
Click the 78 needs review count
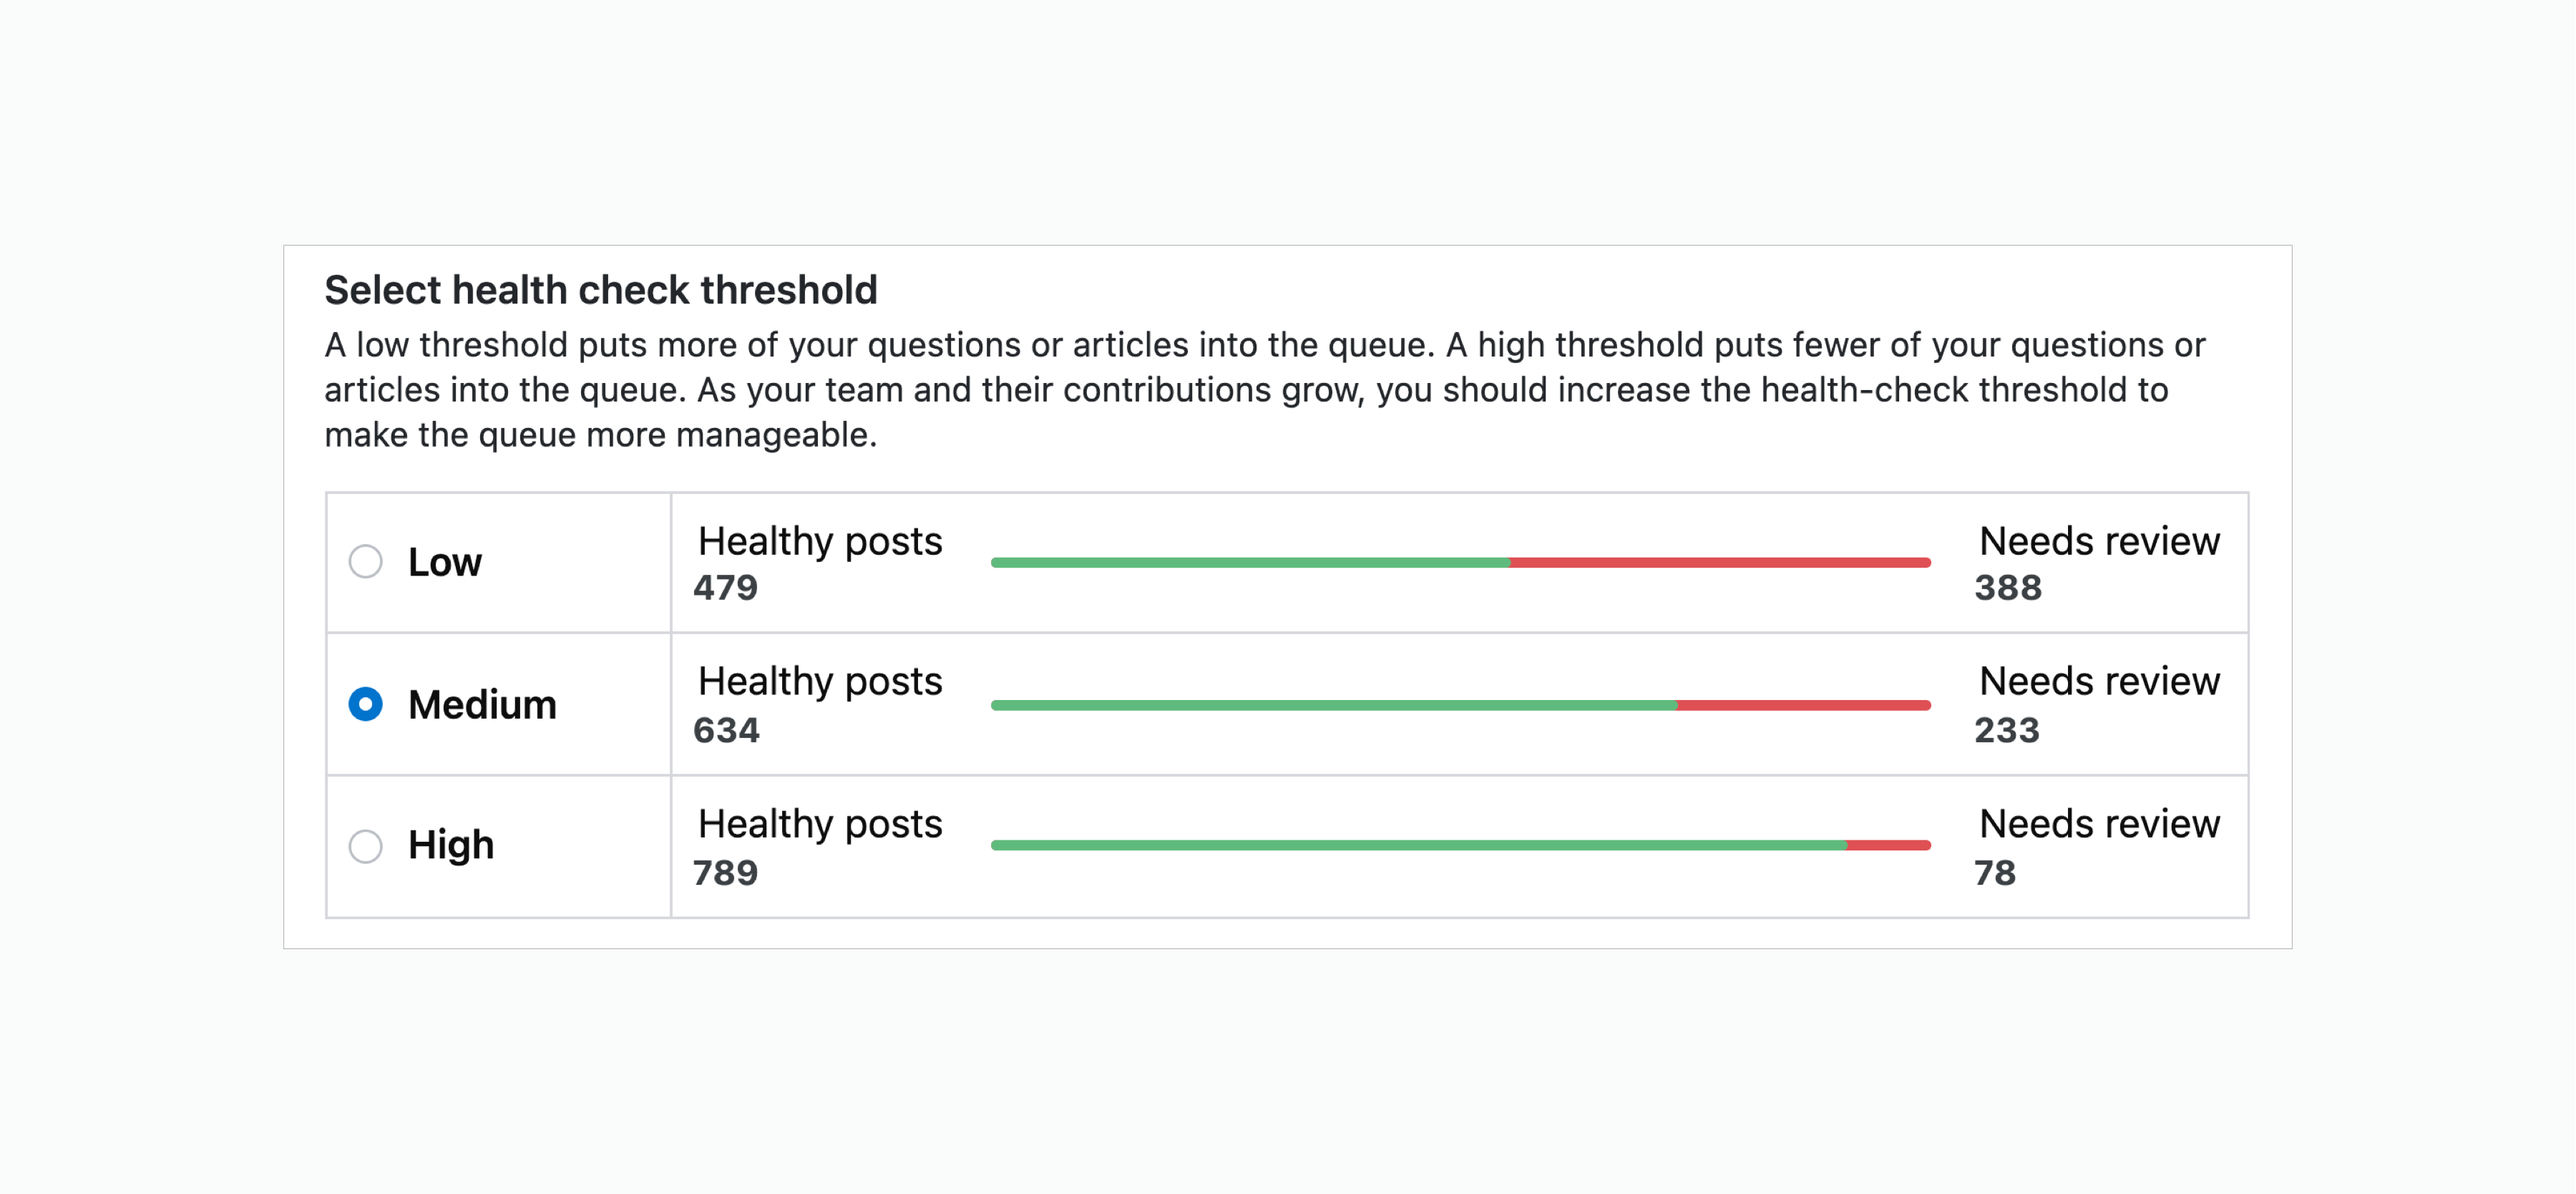click(1995, 873)
